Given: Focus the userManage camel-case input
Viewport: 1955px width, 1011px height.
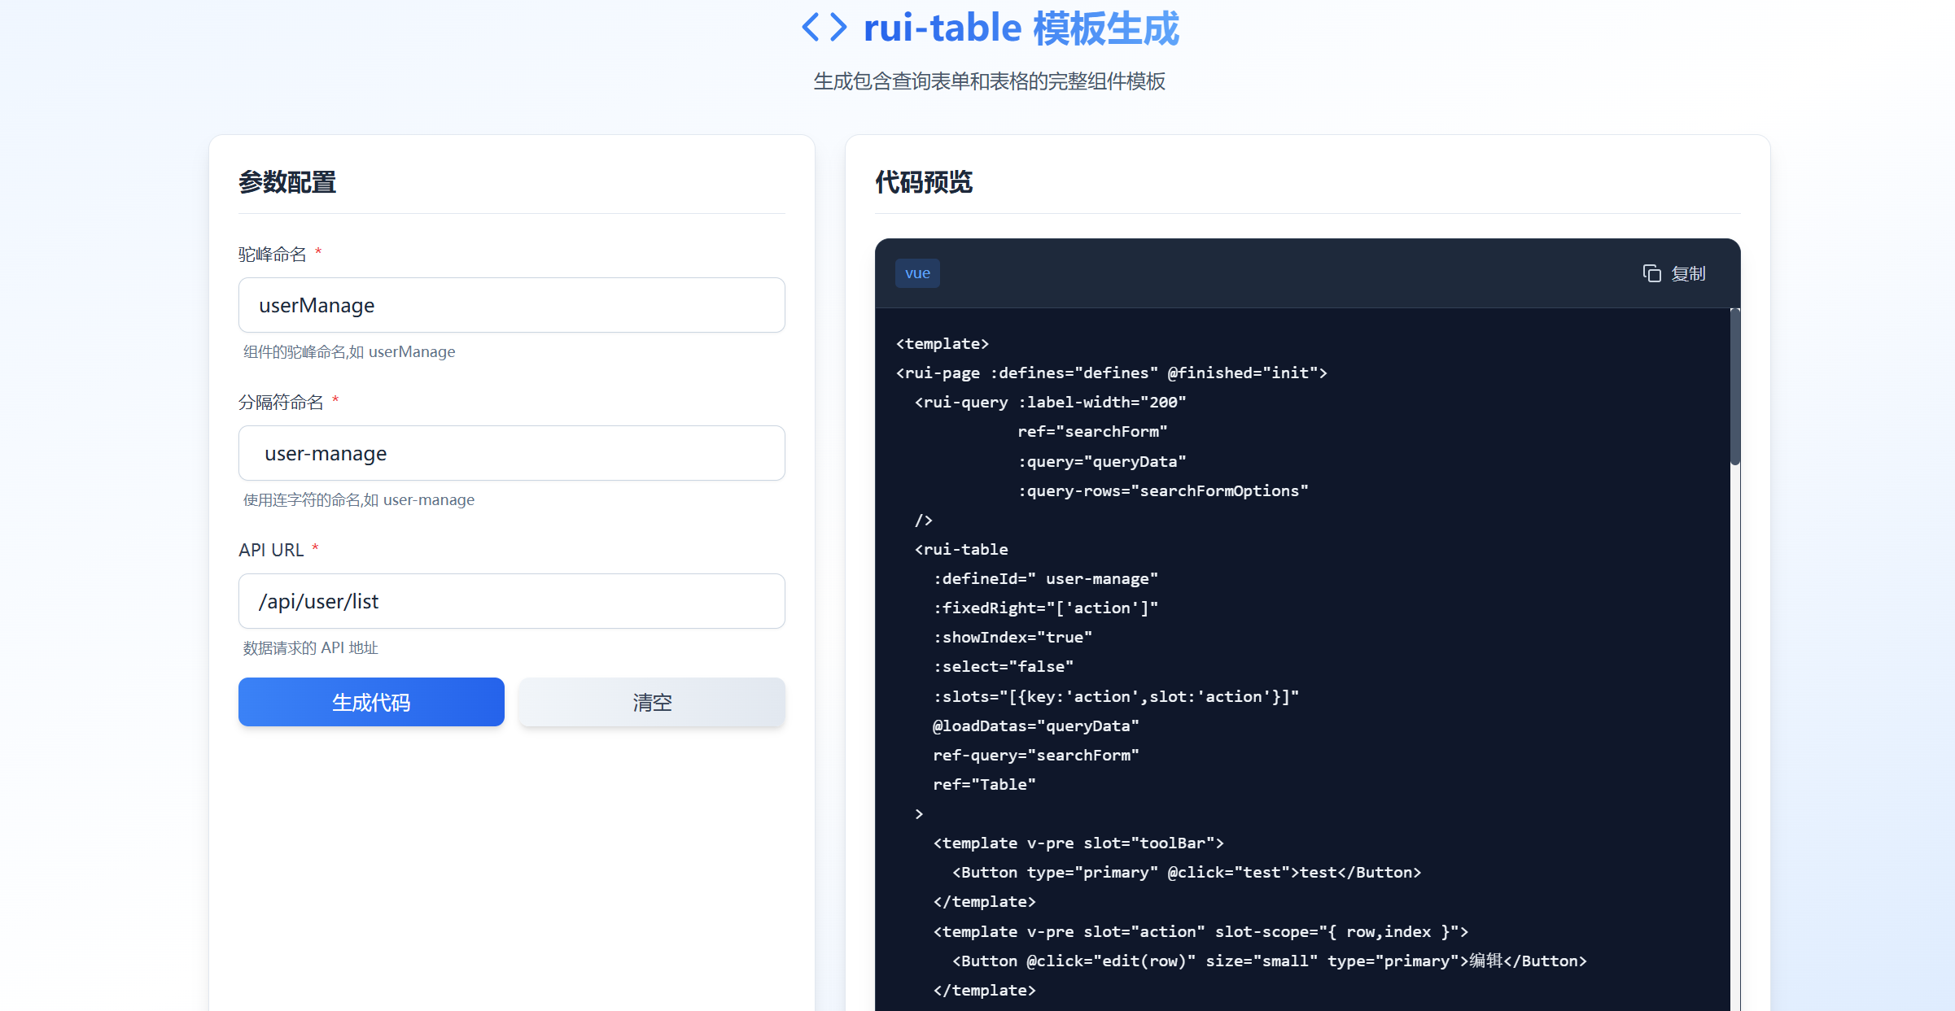Looking at the screenshot, I should [511, 305].
